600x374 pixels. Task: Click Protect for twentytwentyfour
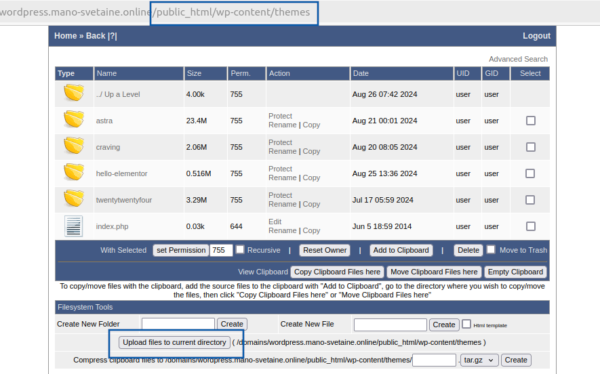pyautogui.click(x=280, y=195)
